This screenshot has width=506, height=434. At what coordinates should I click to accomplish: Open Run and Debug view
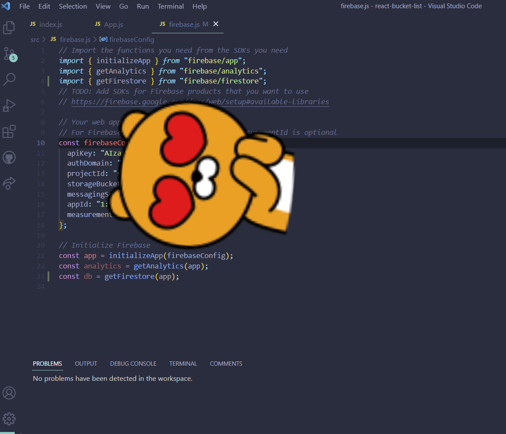9,105
